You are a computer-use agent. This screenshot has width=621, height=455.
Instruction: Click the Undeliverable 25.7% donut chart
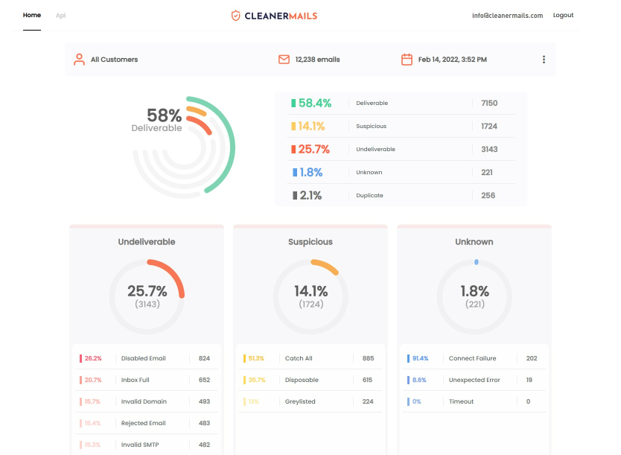coord(147,296)
